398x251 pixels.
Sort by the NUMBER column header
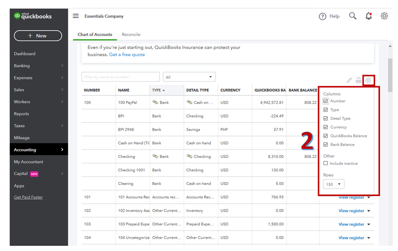tap(92, 90)
